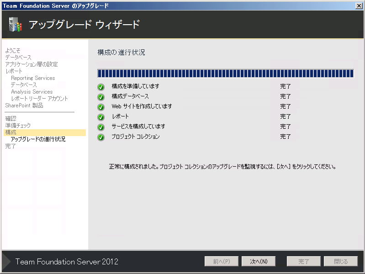Screen dimensions: 365x274
Task: Click the レポート step label in the progress list
Action: point(120,116)
